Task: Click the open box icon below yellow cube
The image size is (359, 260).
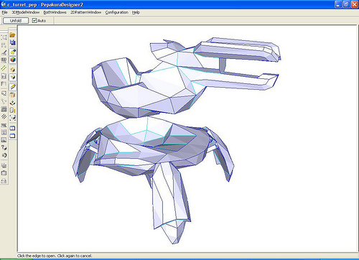Action: point(13,77)
